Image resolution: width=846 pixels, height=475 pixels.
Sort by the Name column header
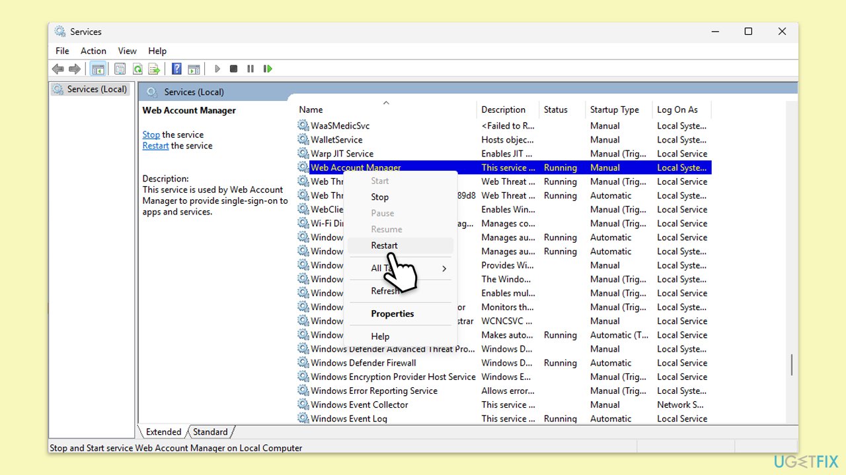tap(386, 110)
